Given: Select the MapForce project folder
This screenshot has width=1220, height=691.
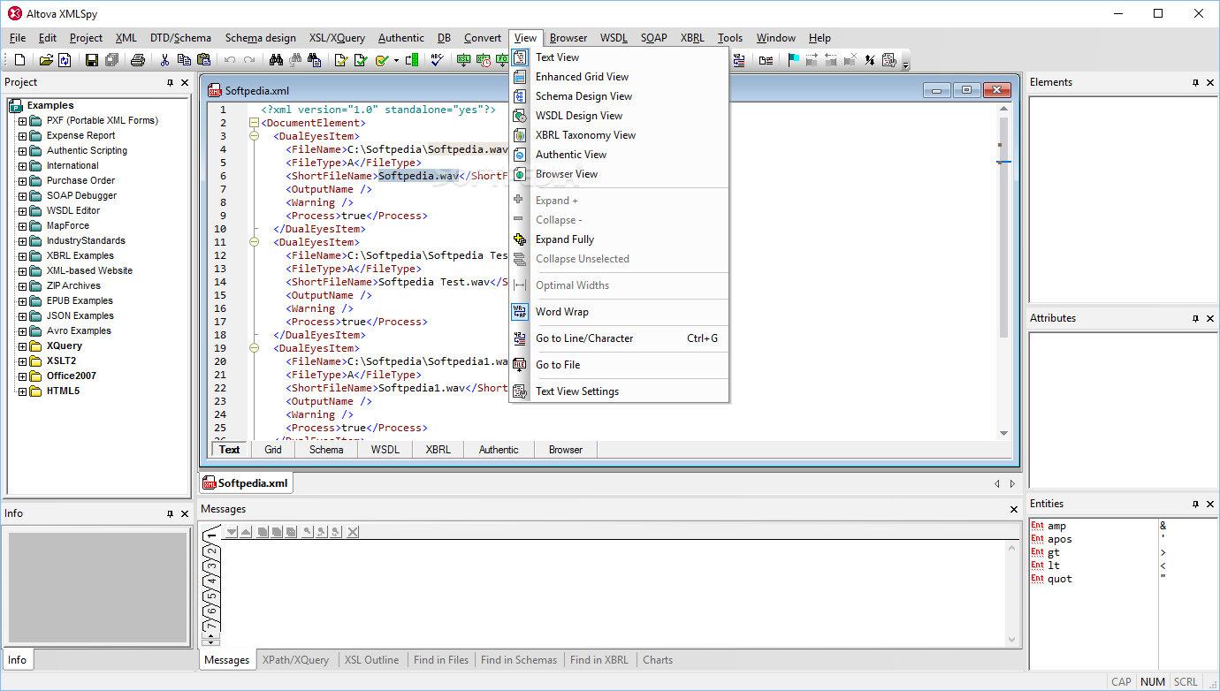Looking at the screenshot, I should (x=68, y=225).
